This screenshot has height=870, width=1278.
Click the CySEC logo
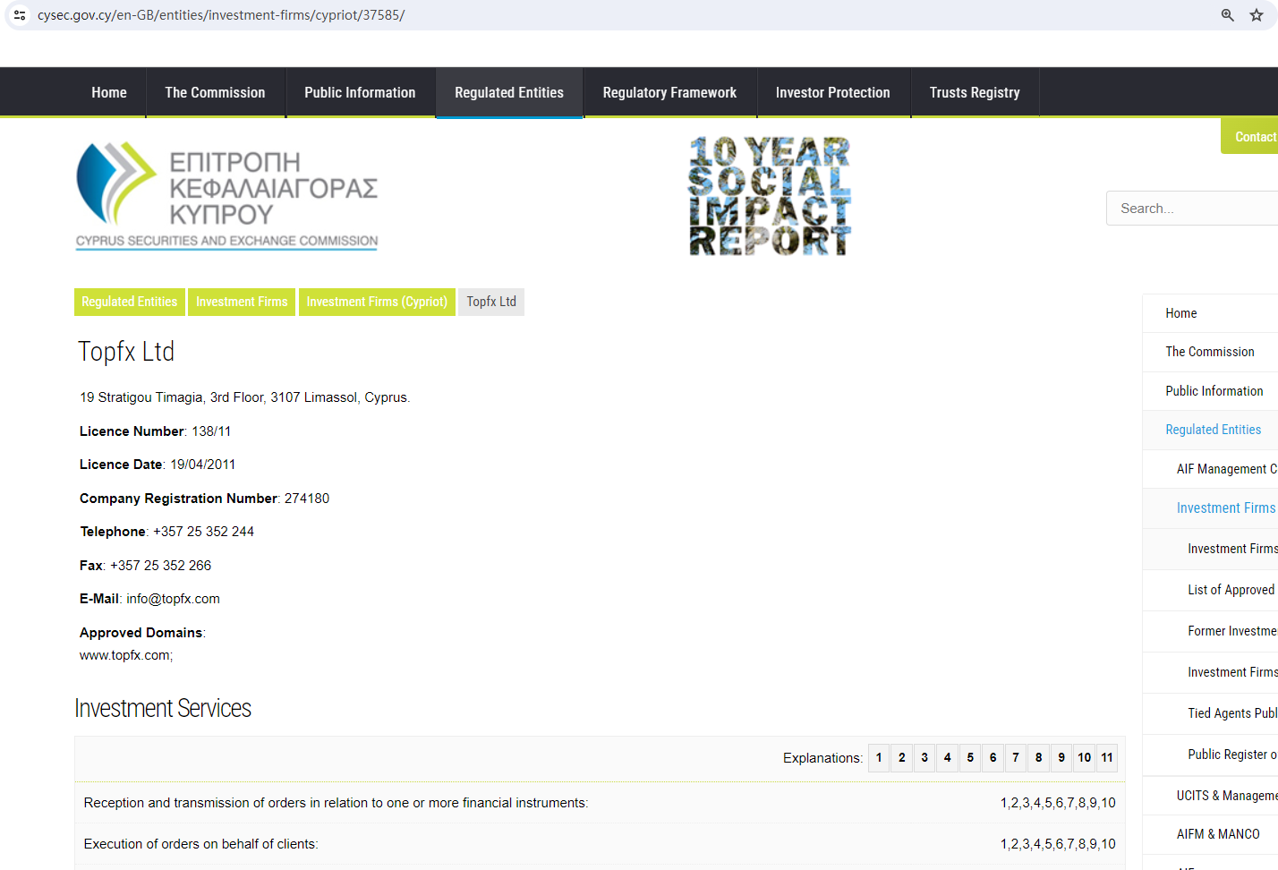tap(227, 196)
